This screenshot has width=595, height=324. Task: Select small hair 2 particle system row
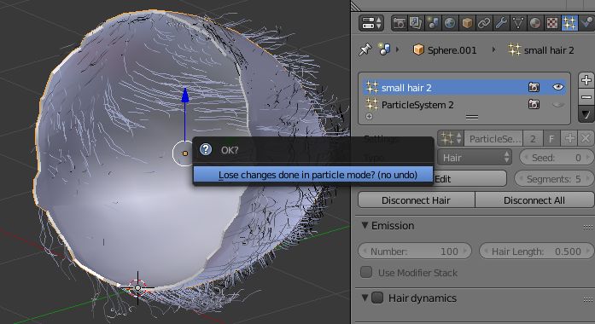(x=464, y=88)
